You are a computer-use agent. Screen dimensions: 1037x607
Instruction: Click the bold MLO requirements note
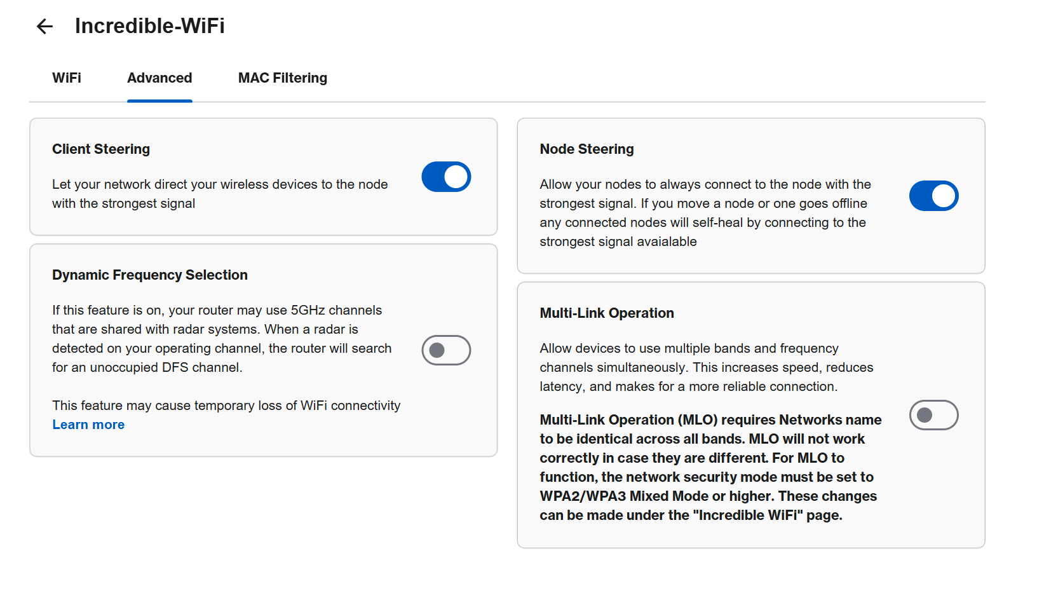[710, 467]
